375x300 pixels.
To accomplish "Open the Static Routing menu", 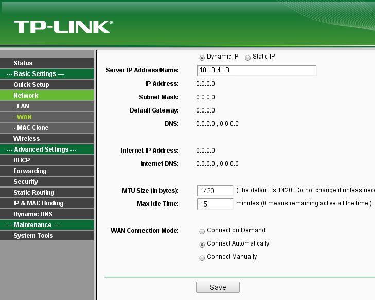I will point(47,193).
